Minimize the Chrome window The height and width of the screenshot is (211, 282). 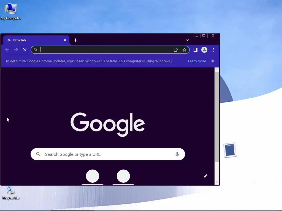(x=197, y=35)
